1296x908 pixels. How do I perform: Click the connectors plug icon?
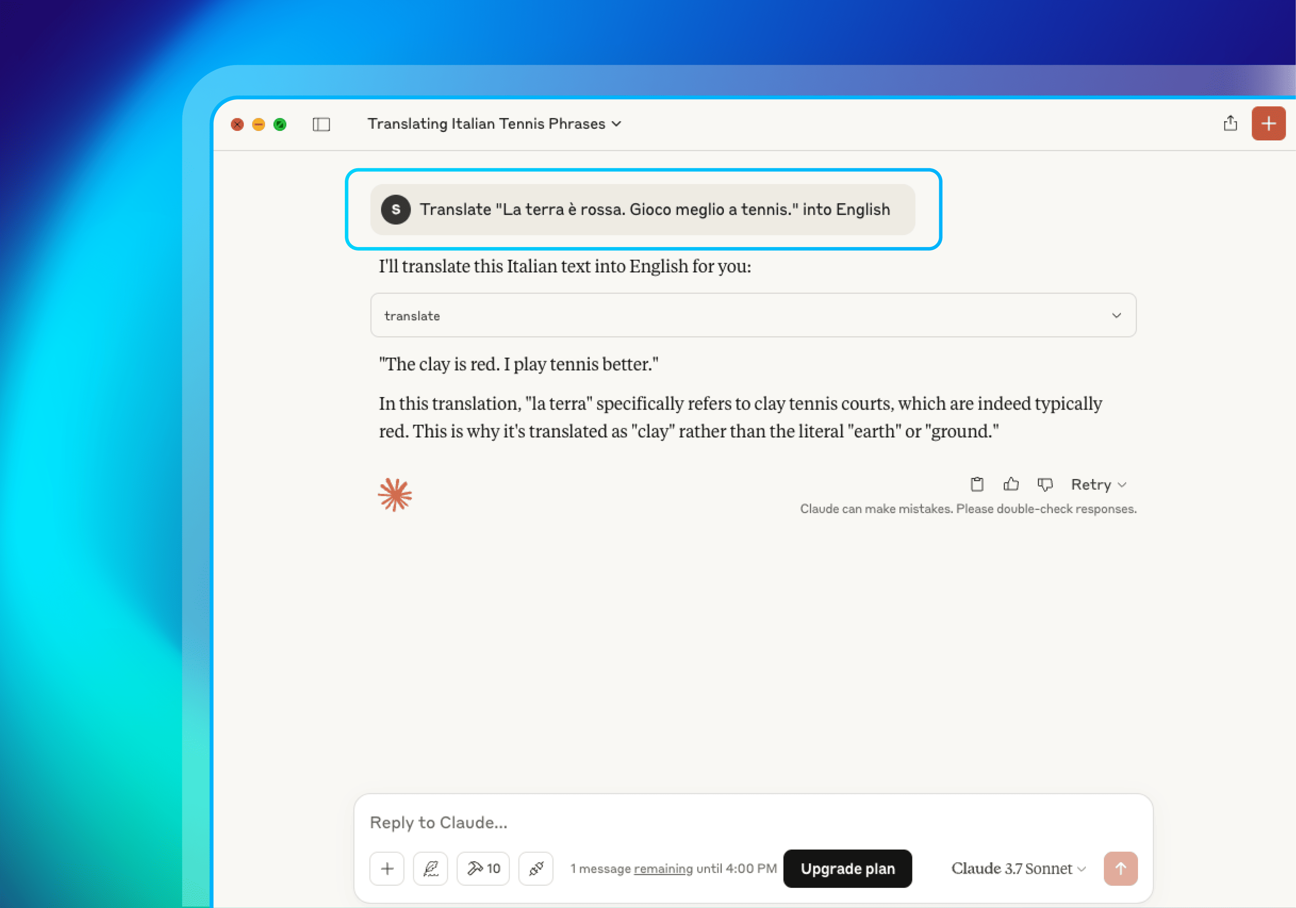536,869
